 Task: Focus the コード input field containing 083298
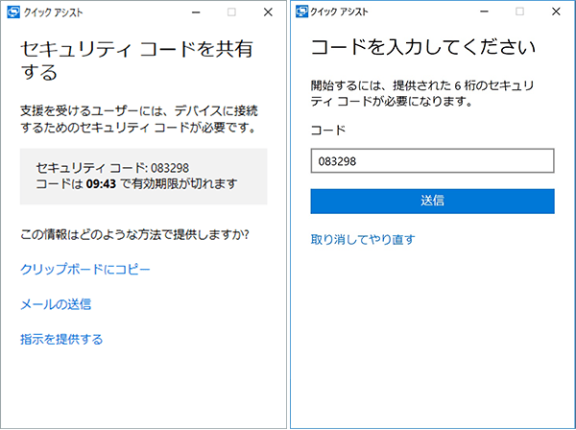pyautogui.click(x=432, y=161)
